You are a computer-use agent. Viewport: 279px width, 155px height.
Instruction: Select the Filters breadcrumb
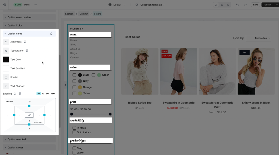click(98, 14)
